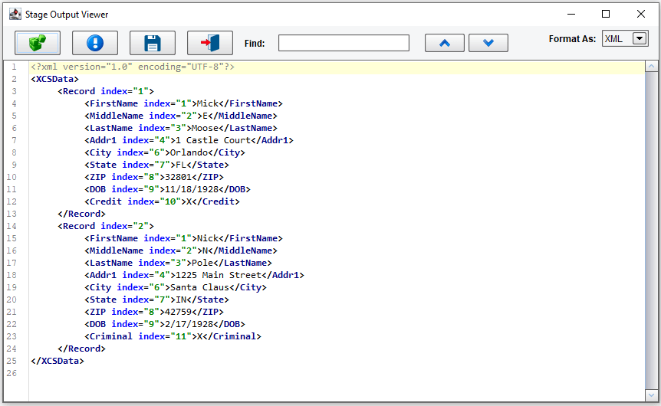This screenshot has height=406, width=661.
Task: Click line number 24 in the gutter
Action: (12, 349)
